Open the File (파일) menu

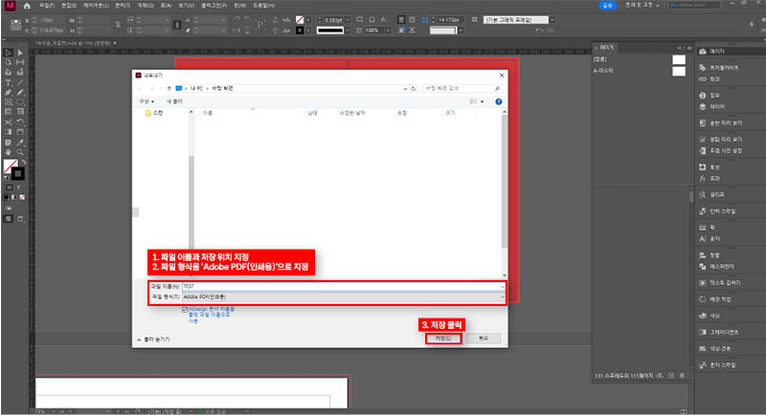pyautogui.click(x=46, y=6)
